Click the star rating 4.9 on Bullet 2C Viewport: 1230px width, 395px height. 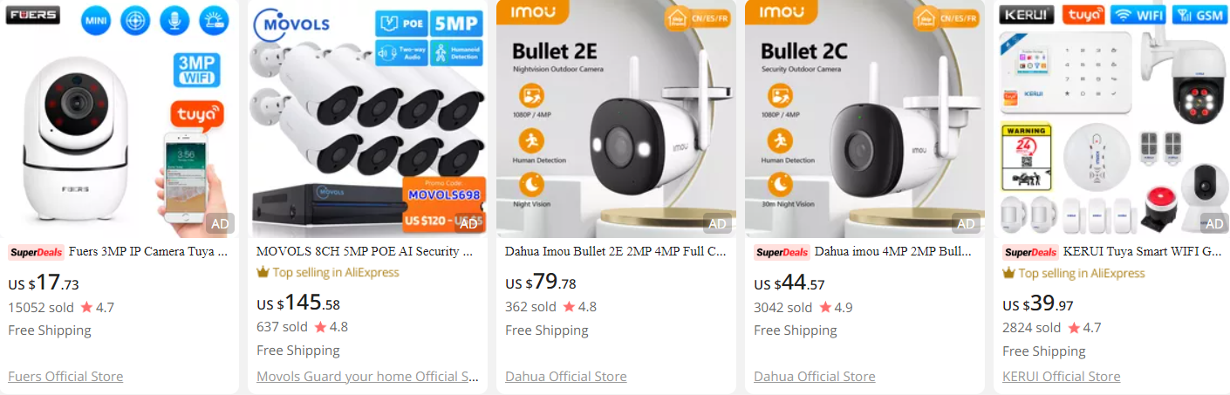tap(832, 307)
